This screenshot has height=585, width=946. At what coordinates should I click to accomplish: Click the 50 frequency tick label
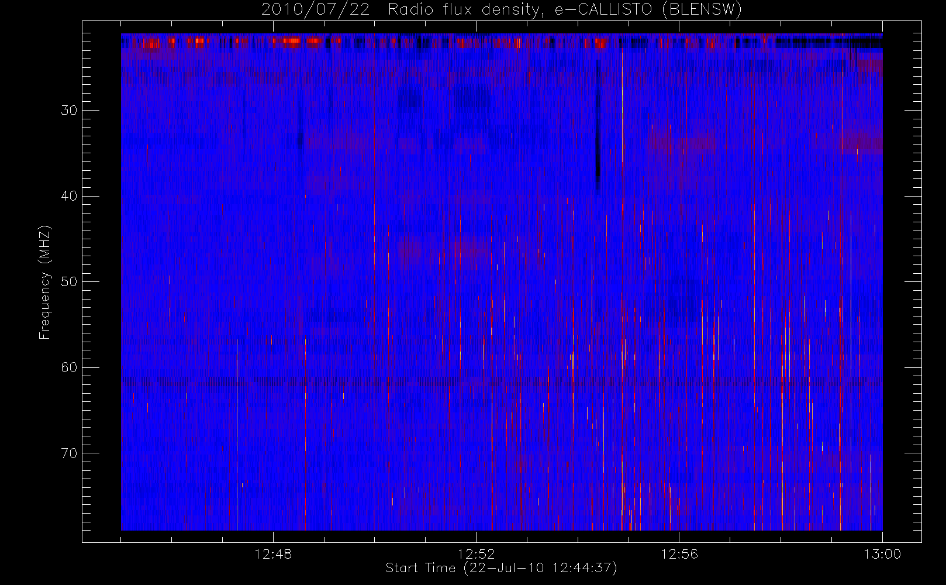69,281
